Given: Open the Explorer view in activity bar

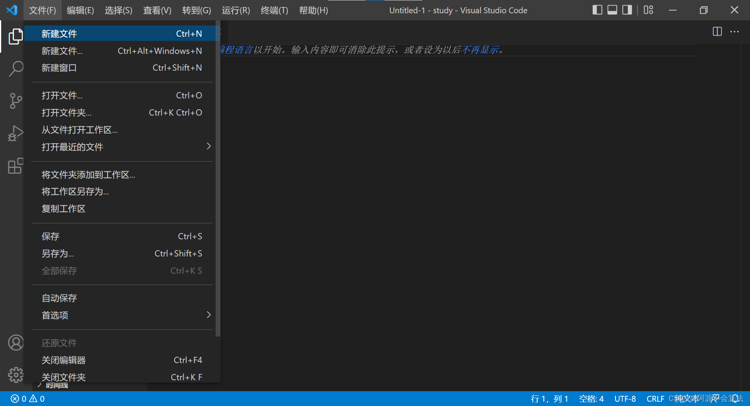Looking at the screenshot, I should (16, 36).
